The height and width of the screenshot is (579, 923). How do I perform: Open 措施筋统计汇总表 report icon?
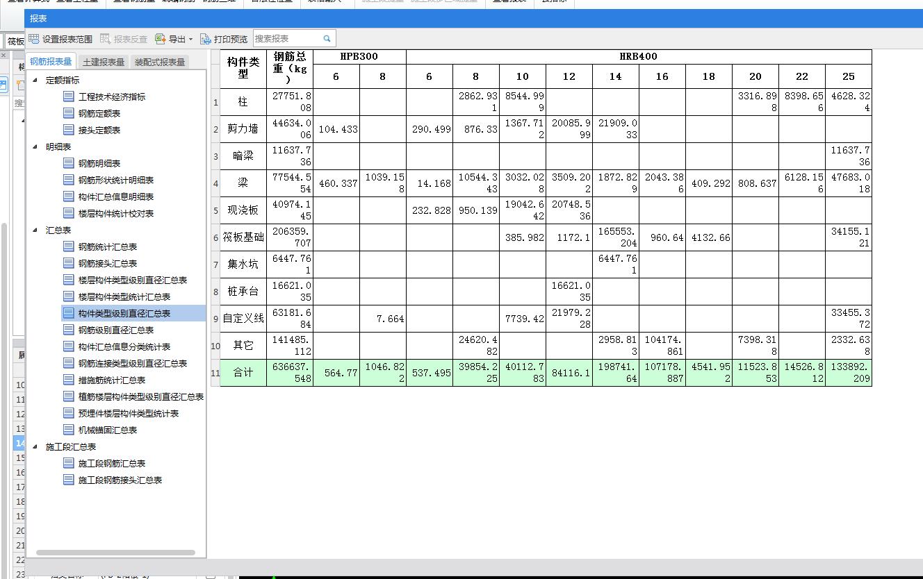point(68,380)
